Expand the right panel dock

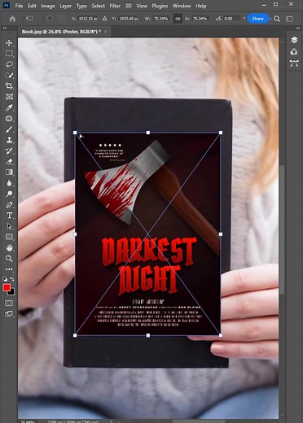(298, 28)
